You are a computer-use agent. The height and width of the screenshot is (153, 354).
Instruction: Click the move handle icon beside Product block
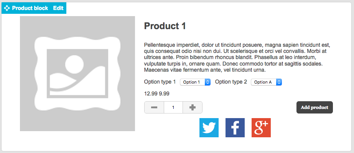click(7, 8)
